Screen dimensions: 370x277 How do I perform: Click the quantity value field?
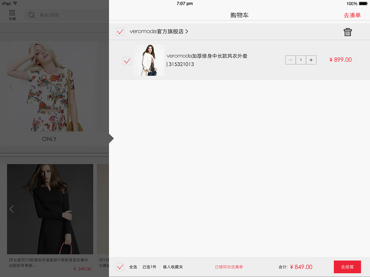point(301,60)
